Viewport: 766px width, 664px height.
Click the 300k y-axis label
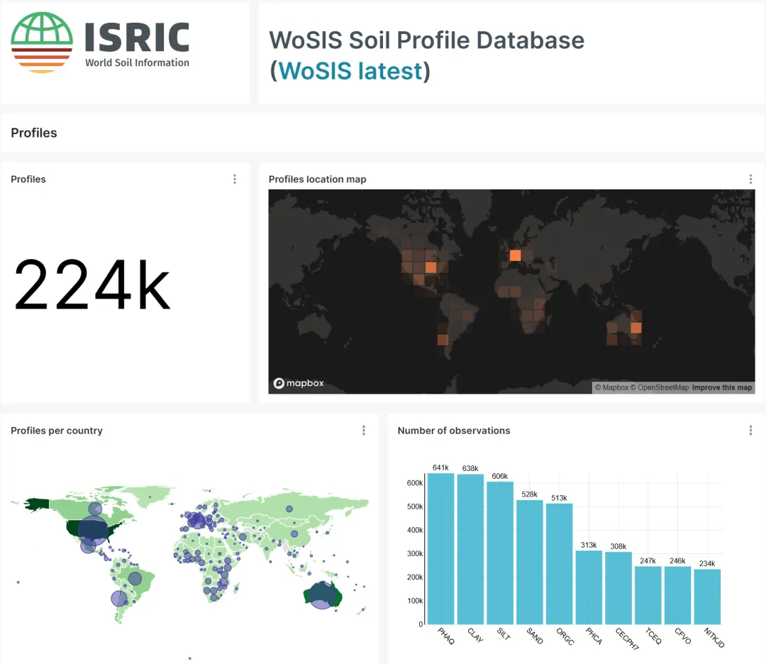pyautogui.click(x=415, y=553)
